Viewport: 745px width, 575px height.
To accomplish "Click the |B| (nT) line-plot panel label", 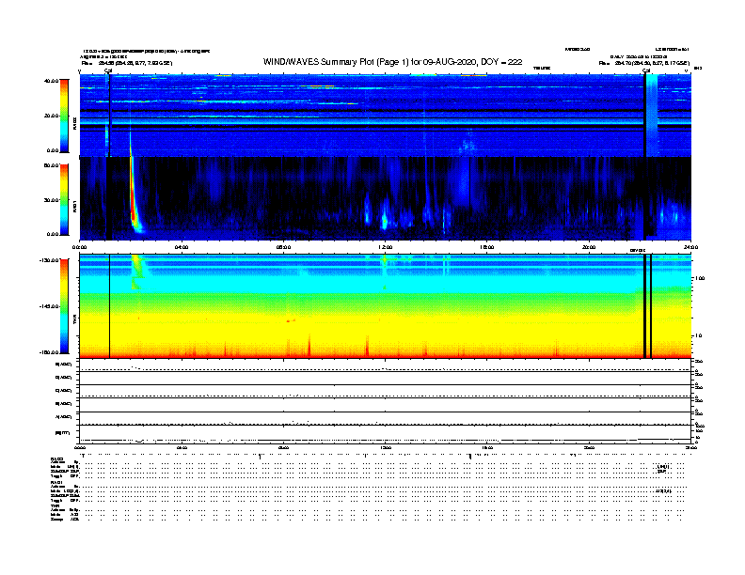I will pyautogui.click(x=63, y=433).
